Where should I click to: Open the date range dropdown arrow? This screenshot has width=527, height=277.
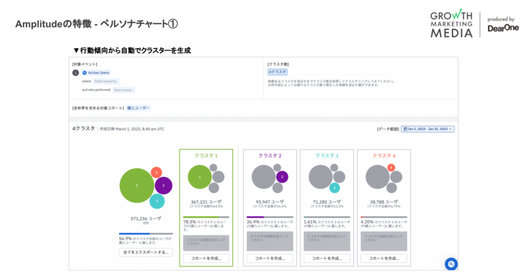(451, 129)
